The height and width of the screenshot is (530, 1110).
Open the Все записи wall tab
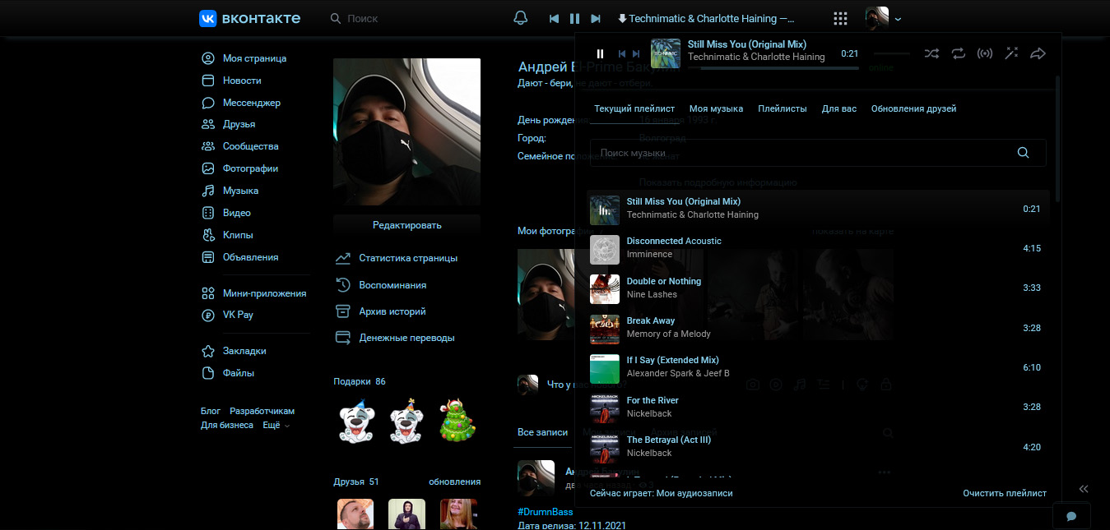coord(542,432)
